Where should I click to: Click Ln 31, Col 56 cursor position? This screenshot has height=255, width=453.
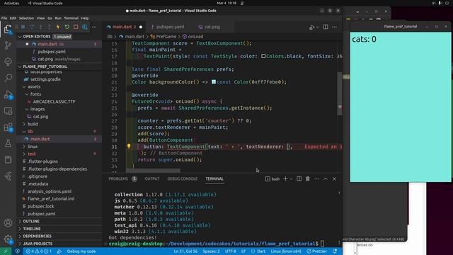coord(185,251)
